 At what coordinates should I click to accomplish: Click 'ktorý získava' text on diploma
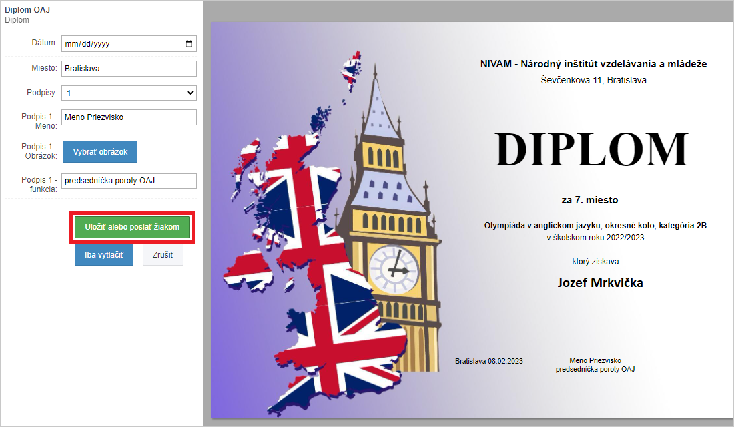(x=595, y=262)
